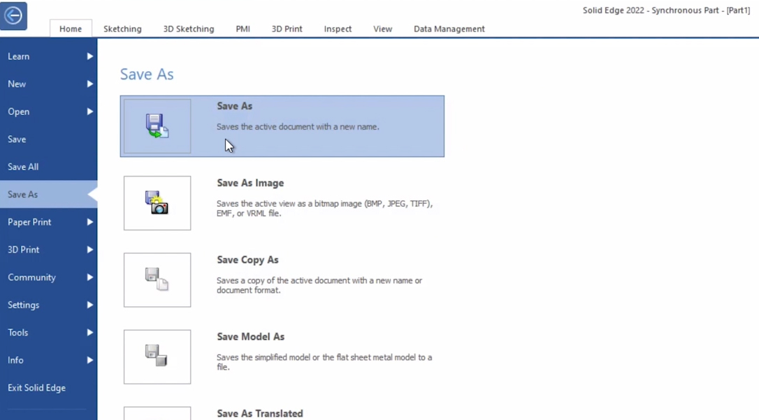Image resolution: width=759 pixels, height=420 pixels.
Task: Expand the 3D Print sidebar arrow
Action: pos(89,250)
